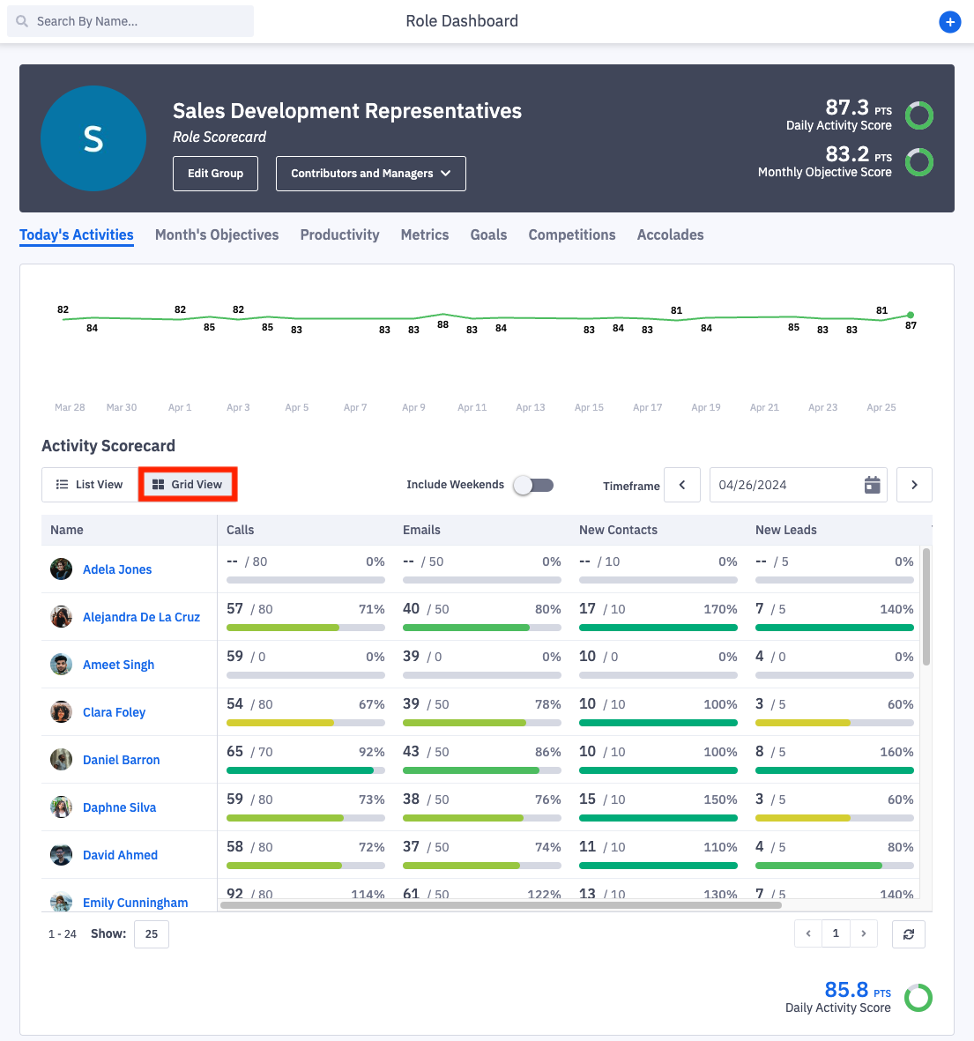Expand Contributors and Managers dropdown
974x1041 pixels.
(x=370, y=174)
